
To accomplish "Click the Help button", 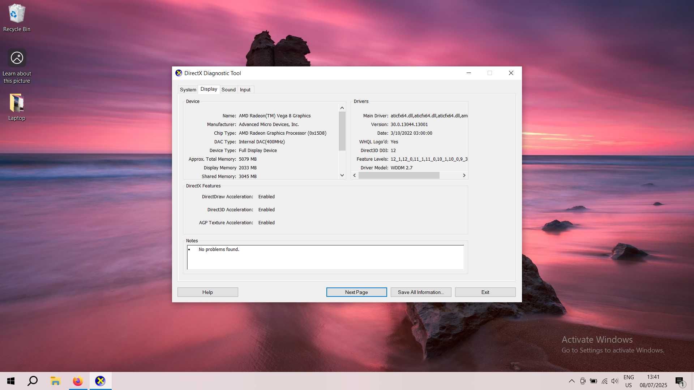I will [x=207, y=292].
